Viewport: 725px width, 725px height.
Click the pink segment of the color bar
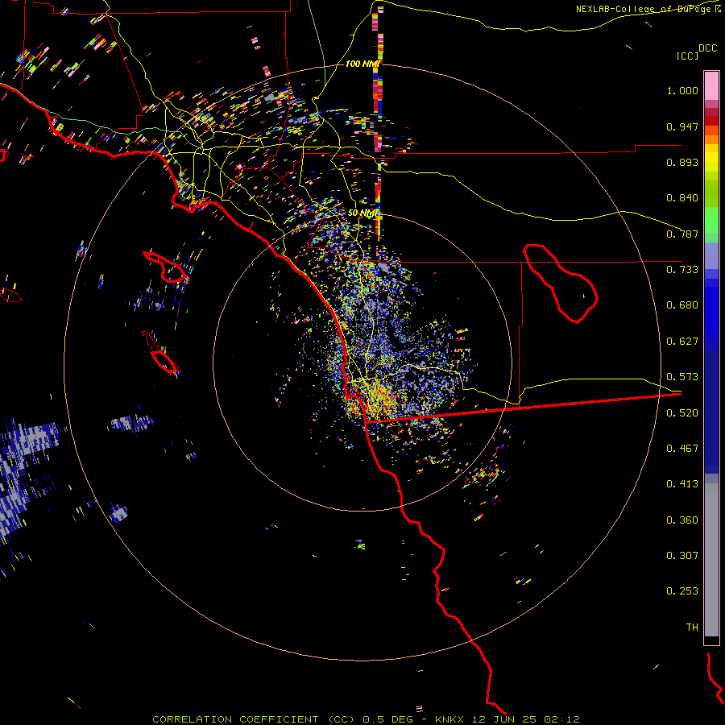pos(711,86)
